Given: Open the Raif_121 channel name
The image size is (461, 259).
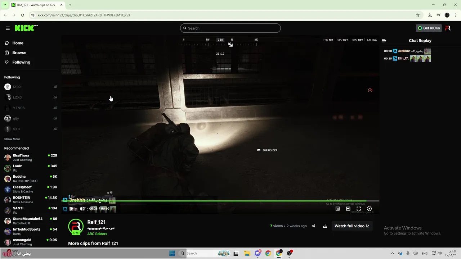Looking at the screenshot, I should [96, 222].
